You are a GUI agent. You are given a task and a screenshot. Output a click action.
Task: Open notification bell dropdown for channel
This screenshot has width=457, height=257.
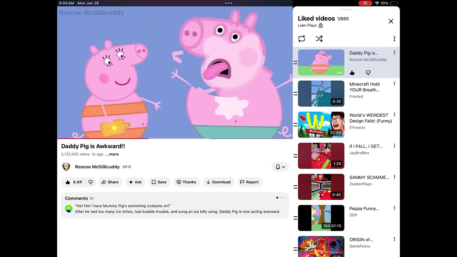tap(280, 167)
